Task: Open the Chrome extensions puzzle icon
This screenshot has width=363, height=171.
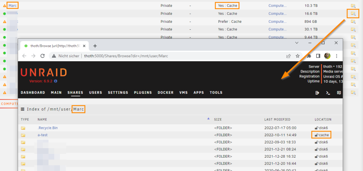Action: 309,56
